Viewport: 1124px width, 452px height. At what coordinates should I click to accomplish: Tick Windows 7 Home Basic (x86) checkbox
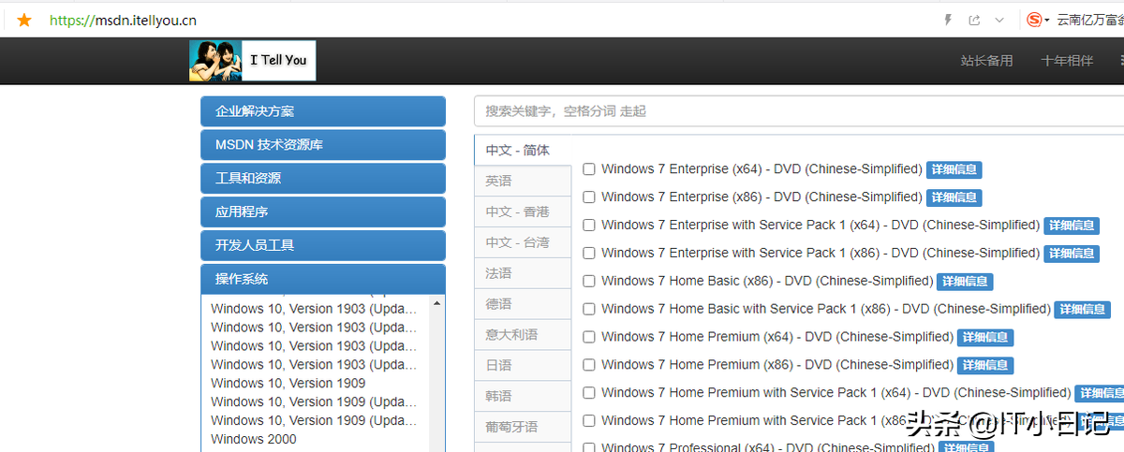pyautogui.click(x=589, y=281)
